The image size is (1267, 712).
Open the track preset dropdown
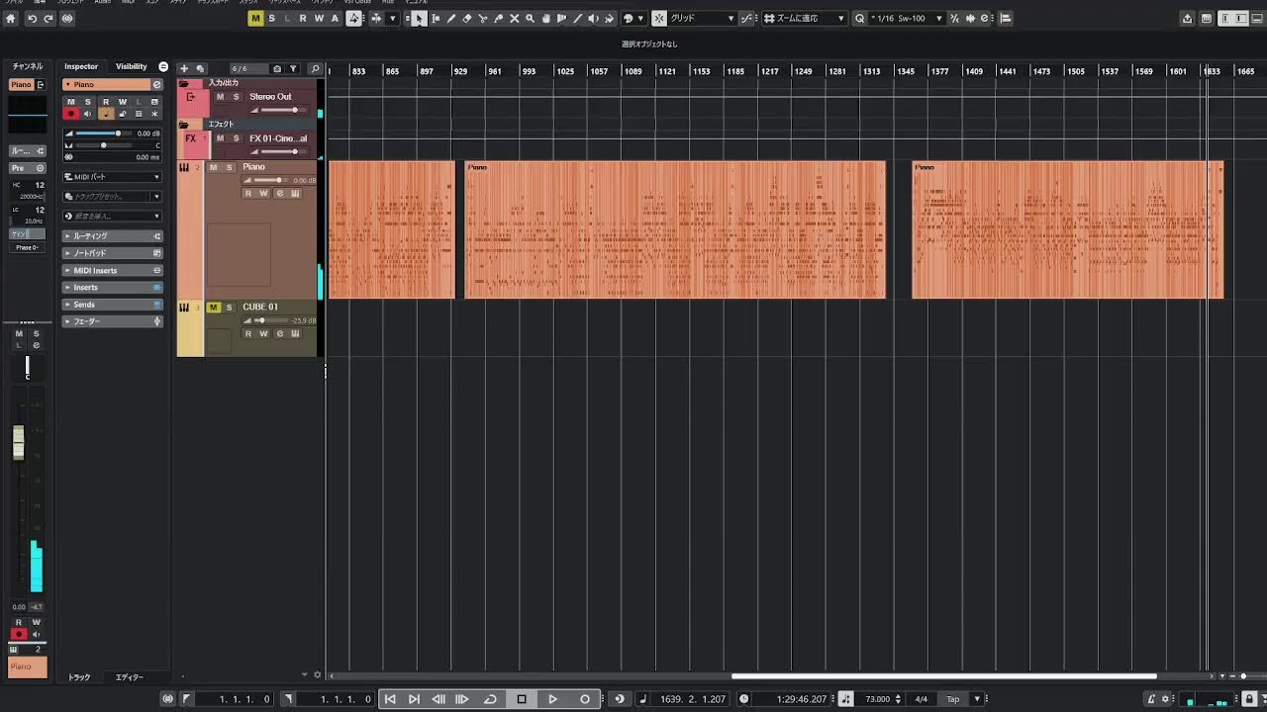[112, 197]
